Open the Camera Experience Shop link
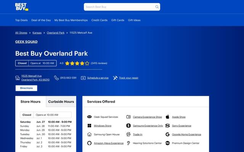 click(x=148, y=117)
